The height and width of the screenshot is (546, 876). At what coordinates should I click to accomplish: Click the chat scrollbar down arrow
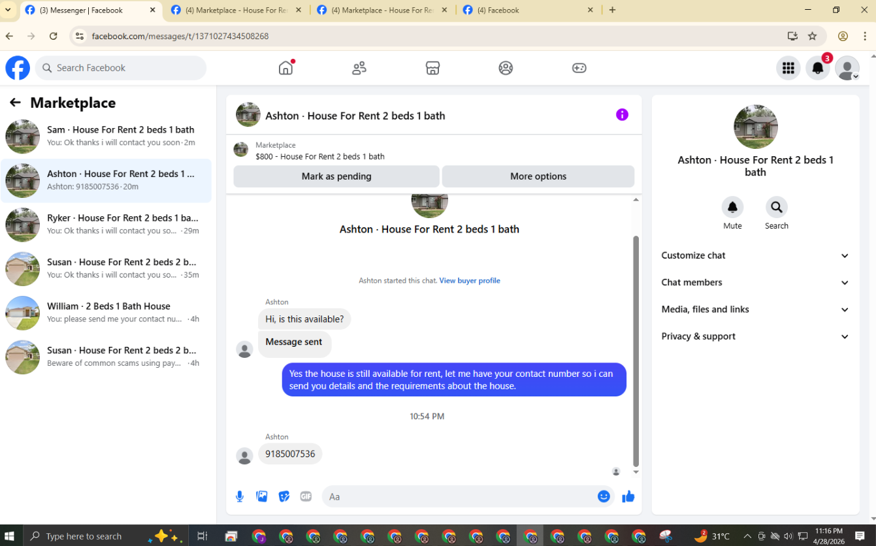point(636,472)
